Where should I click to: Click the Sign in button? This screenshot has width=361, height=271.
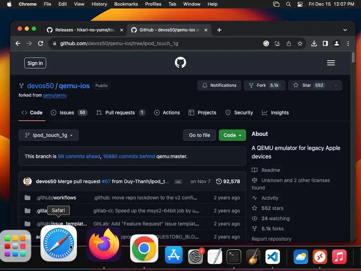pyautogui.click(x=35, y=63)
